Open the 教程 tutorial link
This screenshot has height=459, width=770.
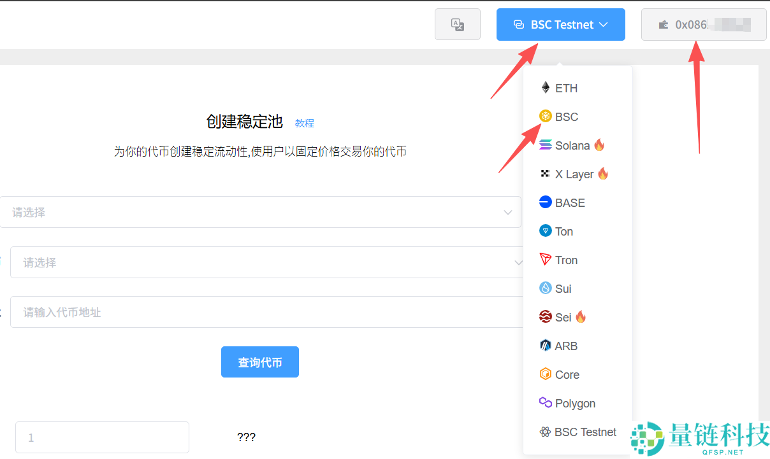tap(304, 123)
